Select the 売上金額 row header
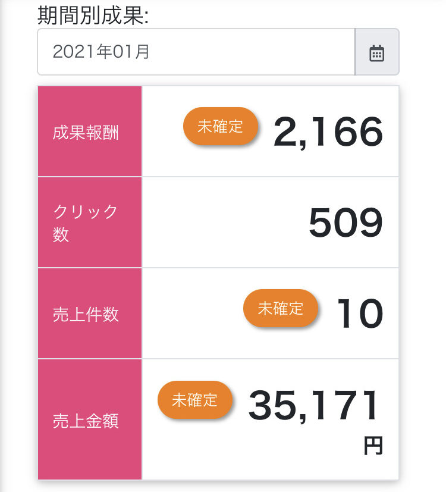 [90, 419]
